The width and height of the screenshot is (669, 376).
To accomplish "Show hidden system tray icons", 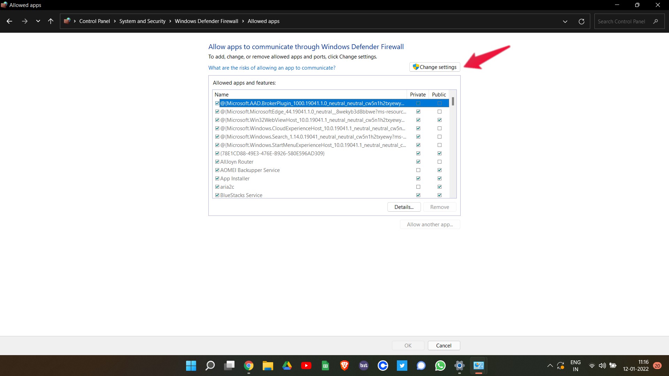I will 550,366.
